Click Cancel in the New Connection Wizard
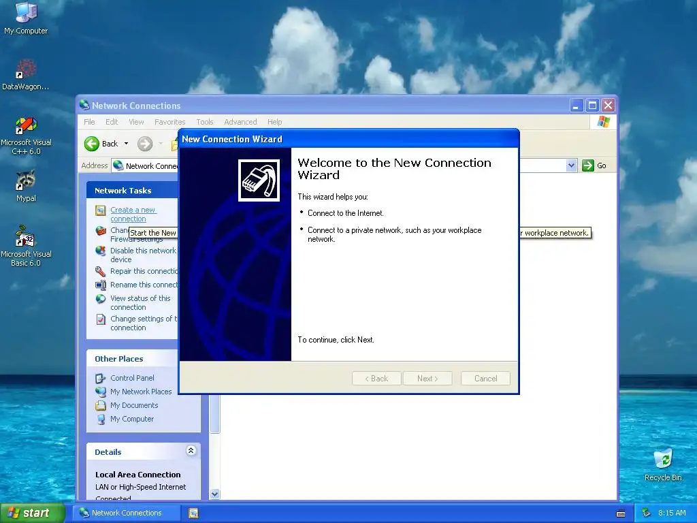The width and height of the screenshot is (697, 523). point(485,379)
